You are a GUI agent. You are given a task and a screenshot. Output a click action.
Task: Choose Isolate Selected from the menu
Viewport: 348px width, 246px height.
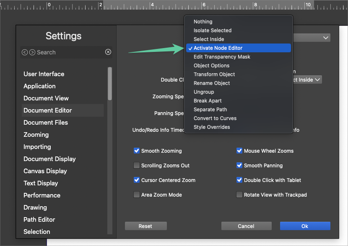click(213, 31)
